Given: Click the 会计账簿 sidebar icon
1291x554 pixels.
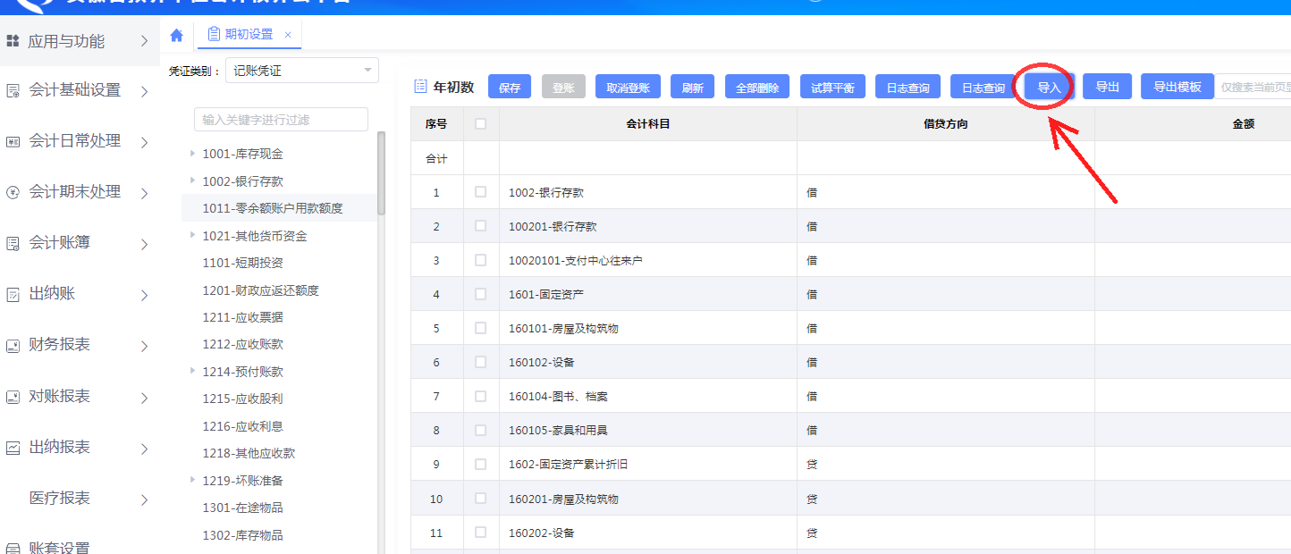Looking at the screenshot, I should click(x=13, y=243).
